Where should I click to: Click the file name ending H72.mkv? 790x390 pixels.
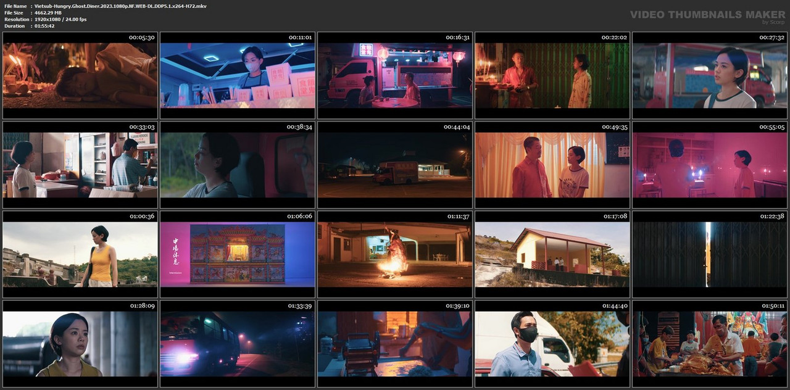coord(120,6)
